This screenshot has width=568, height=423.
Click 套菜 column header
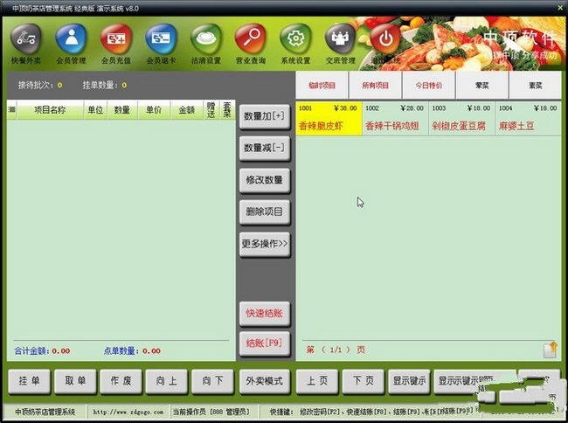click(227, 110)
